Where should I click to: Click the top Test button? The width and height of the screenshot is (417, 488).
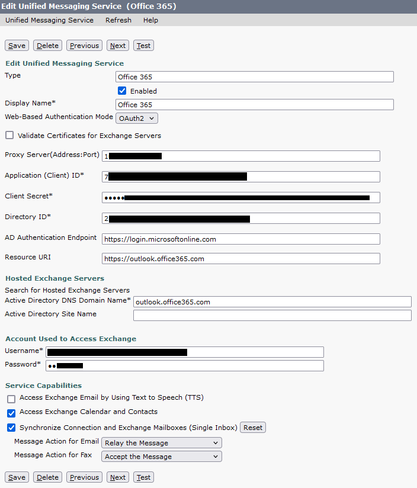coord(143,46)
